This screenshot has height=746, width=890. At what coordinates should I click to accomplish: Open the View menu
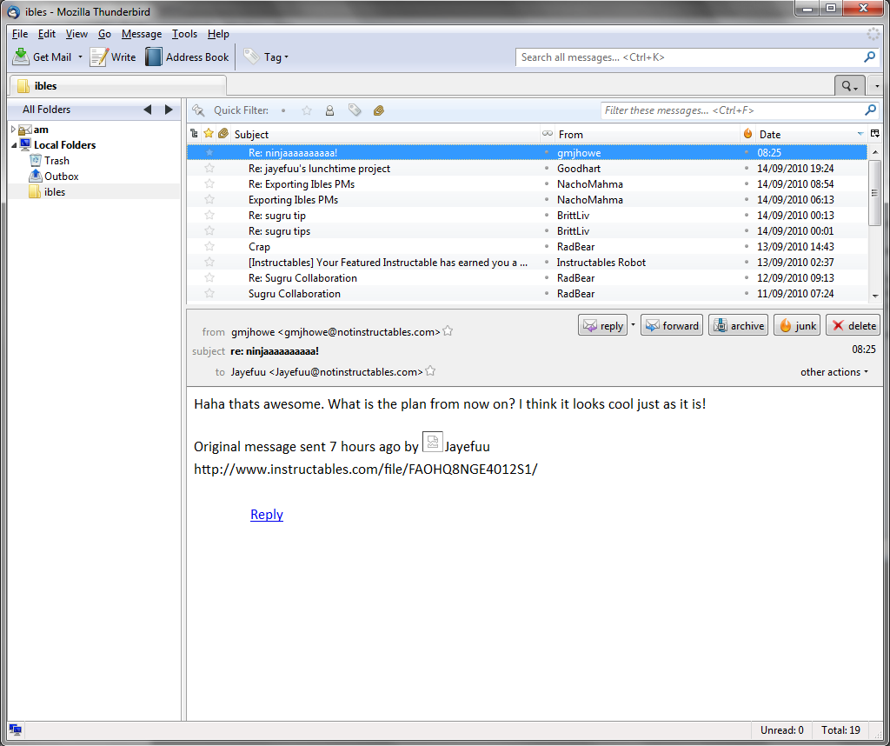[x=76, y=34]
